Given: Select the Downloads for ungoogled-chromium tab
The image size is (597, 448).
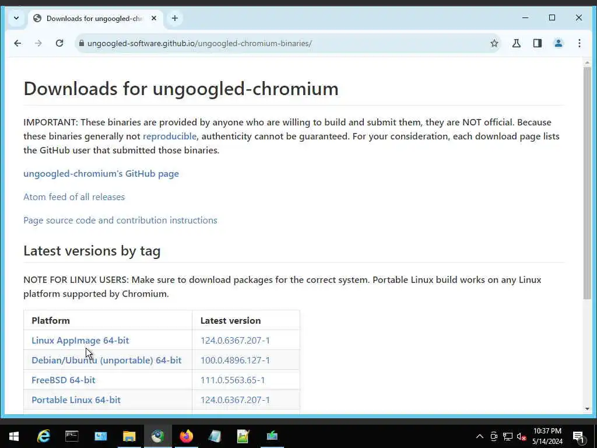Looking at the screenshot, I should [95, 18].
